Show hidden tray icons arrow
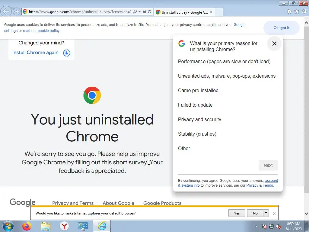The height and width of the screenshot is (232, 309). (x=256, y=226)
